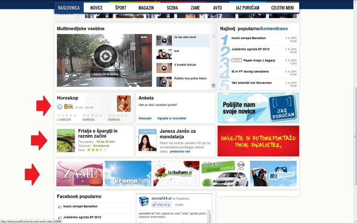
Task: Click the play icon on 'Za las ušel smrti' thumbnail
Action: coord(164,40)
